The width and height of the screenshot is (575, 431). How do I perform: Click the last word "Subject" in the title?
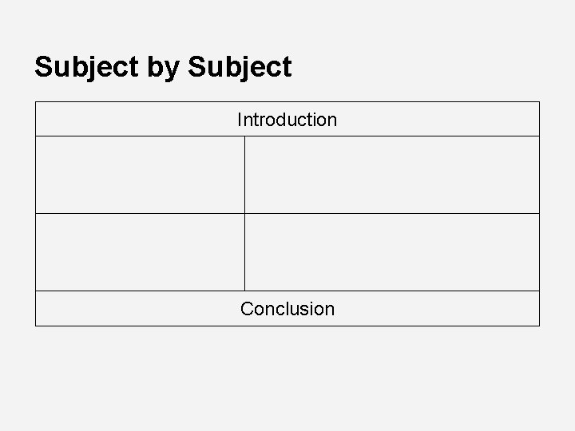pos(240,67)
